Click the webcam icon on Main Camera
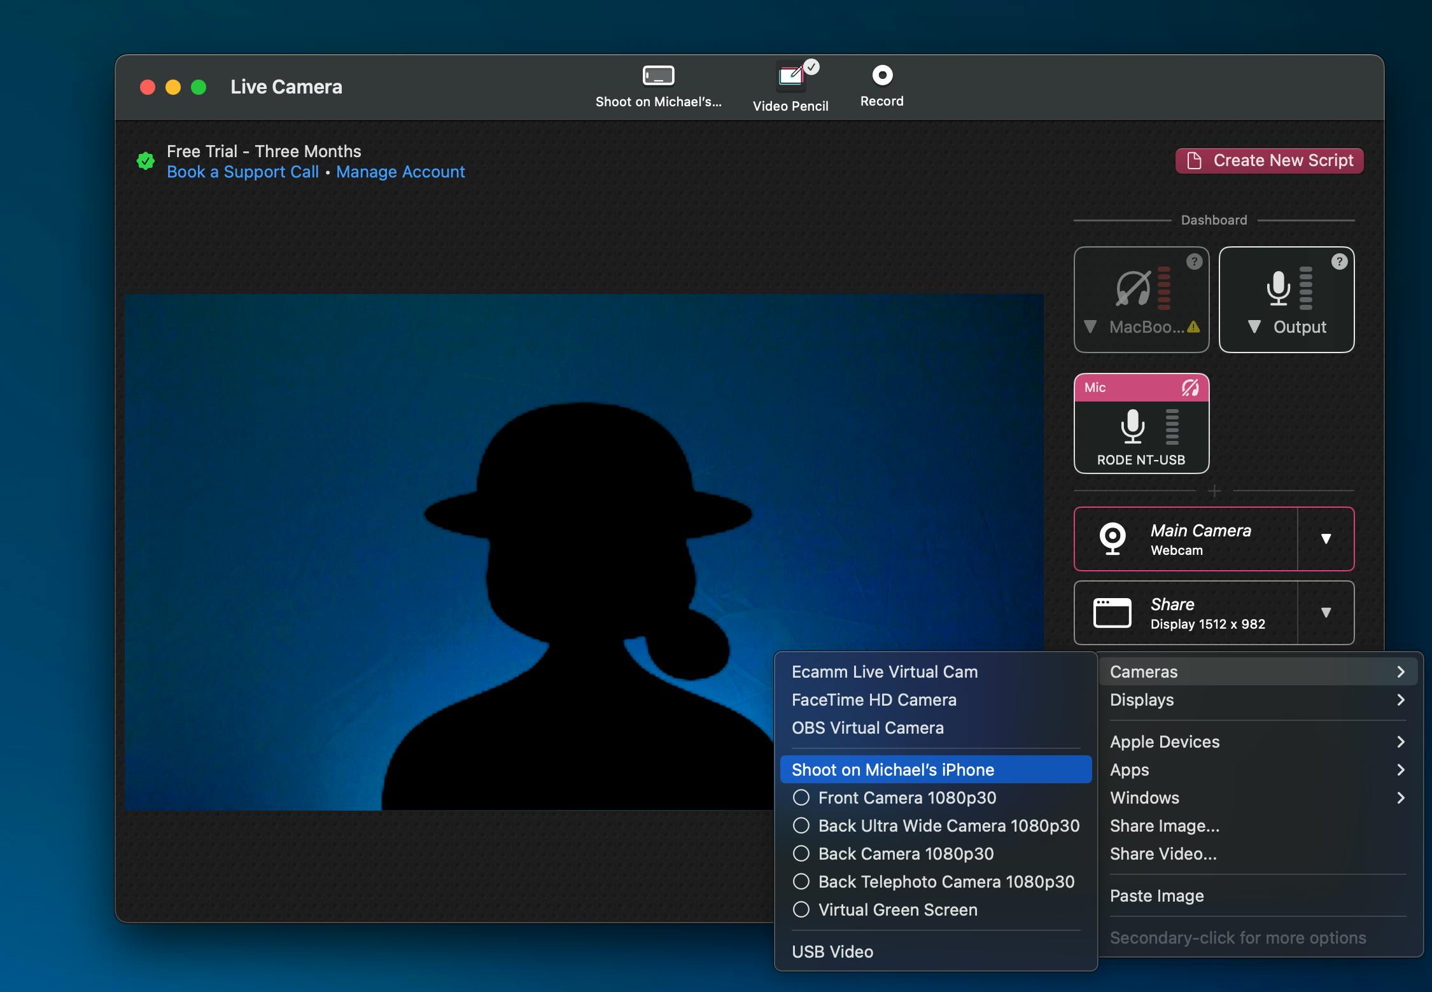Image resolution: width=1432 pixels, height=992 pixels. pos(1113,539)
